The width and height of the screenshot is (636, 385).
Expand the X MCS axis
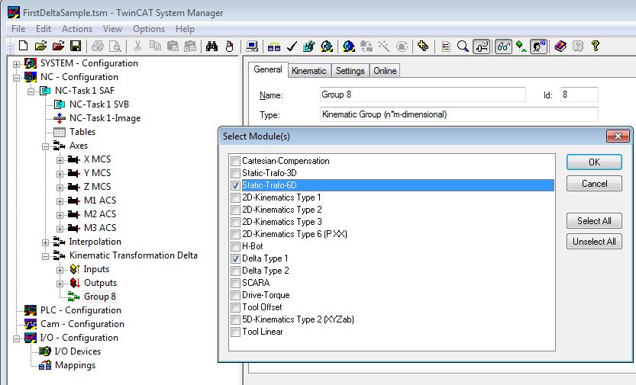click(60, 160)
